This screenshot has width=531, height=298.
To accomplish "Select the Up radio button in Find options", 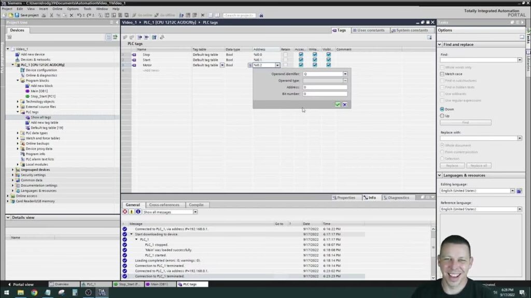I will (442, 116).
